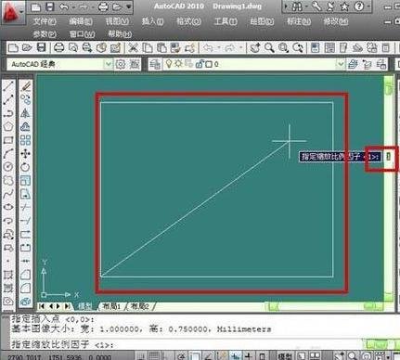Select the Line tool in draw toolbar

tap(8, 86)
